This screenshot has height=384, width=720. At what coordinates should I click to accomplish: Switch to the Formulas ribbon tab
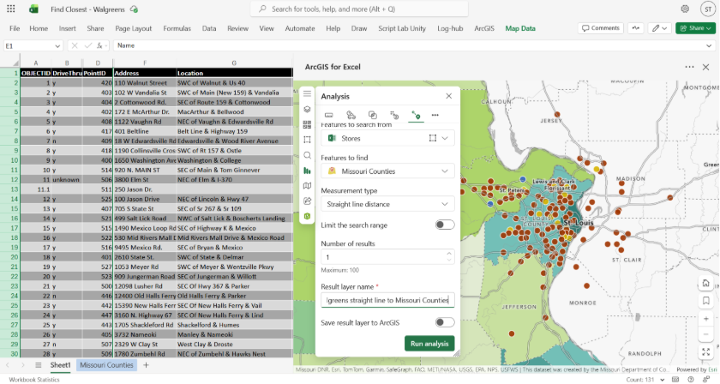point(177,28)
